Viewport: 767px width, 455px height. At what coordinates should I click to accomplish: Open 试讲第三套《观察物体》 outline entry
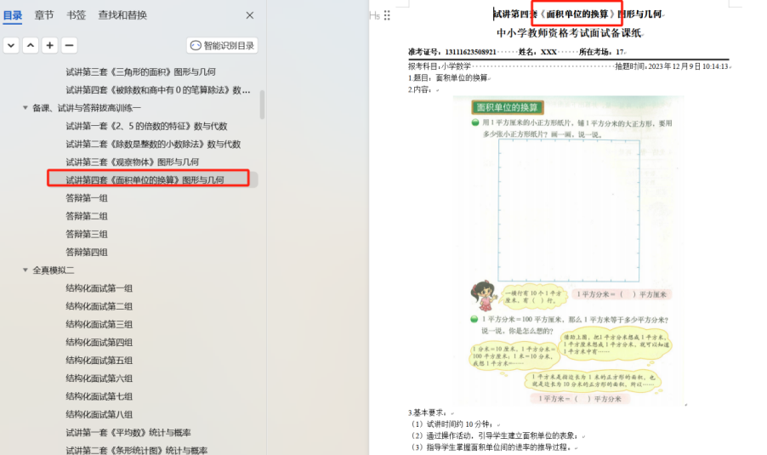[x=132, y=162]
